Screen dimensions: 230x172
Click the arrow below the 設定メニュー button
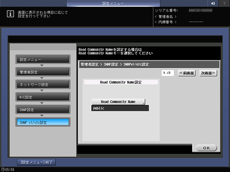pyautogui.click(x=42, y=66)
